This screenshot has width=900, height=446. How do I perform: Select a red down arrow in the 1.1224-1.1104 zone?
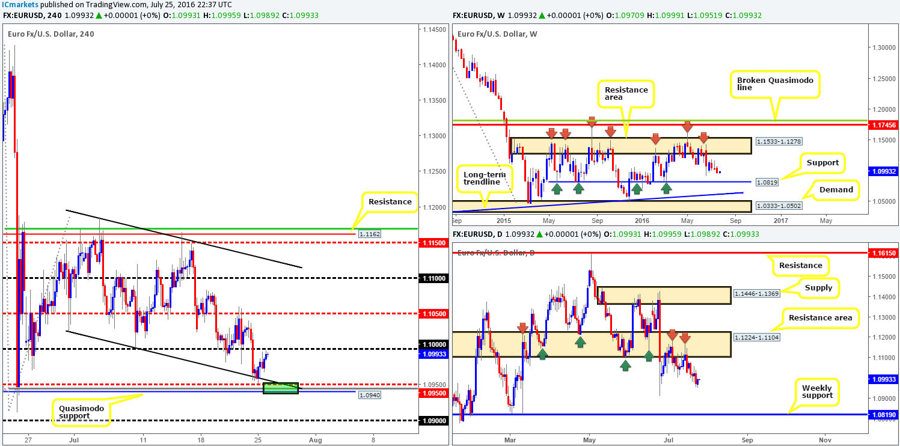pyautogui.click(x=673, y=337)
